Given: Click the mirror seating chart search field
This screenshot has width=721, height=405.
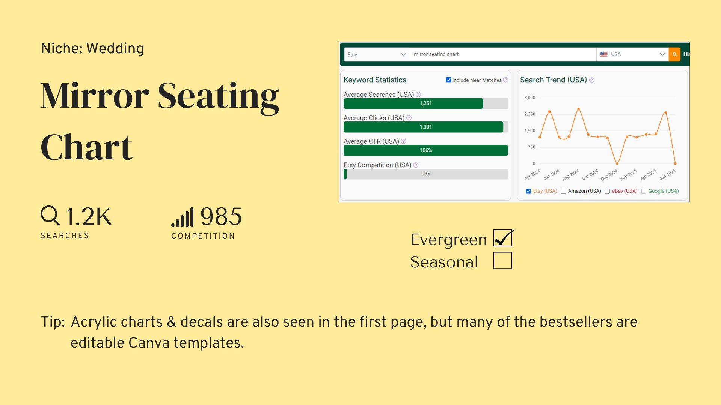Looking at the screenshot, I should point(502,54).
